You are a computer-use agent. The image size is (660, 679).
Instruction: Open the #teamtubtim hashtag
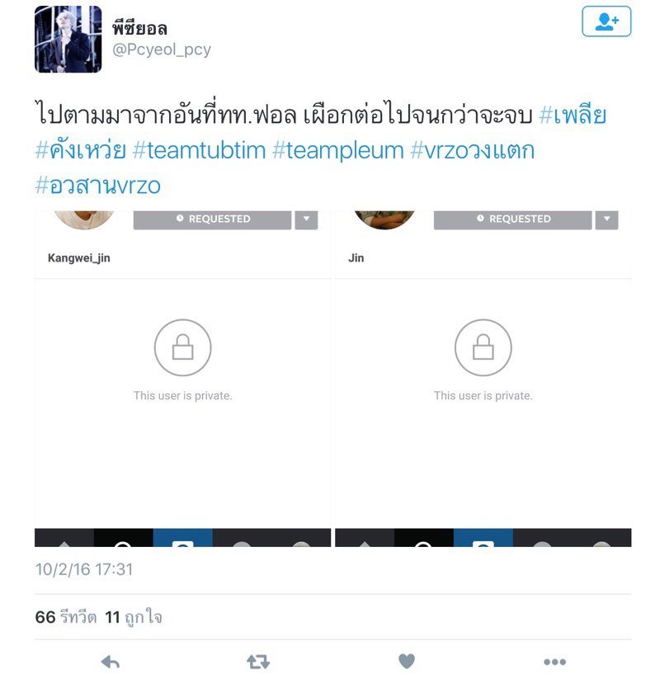coord(199,151)
